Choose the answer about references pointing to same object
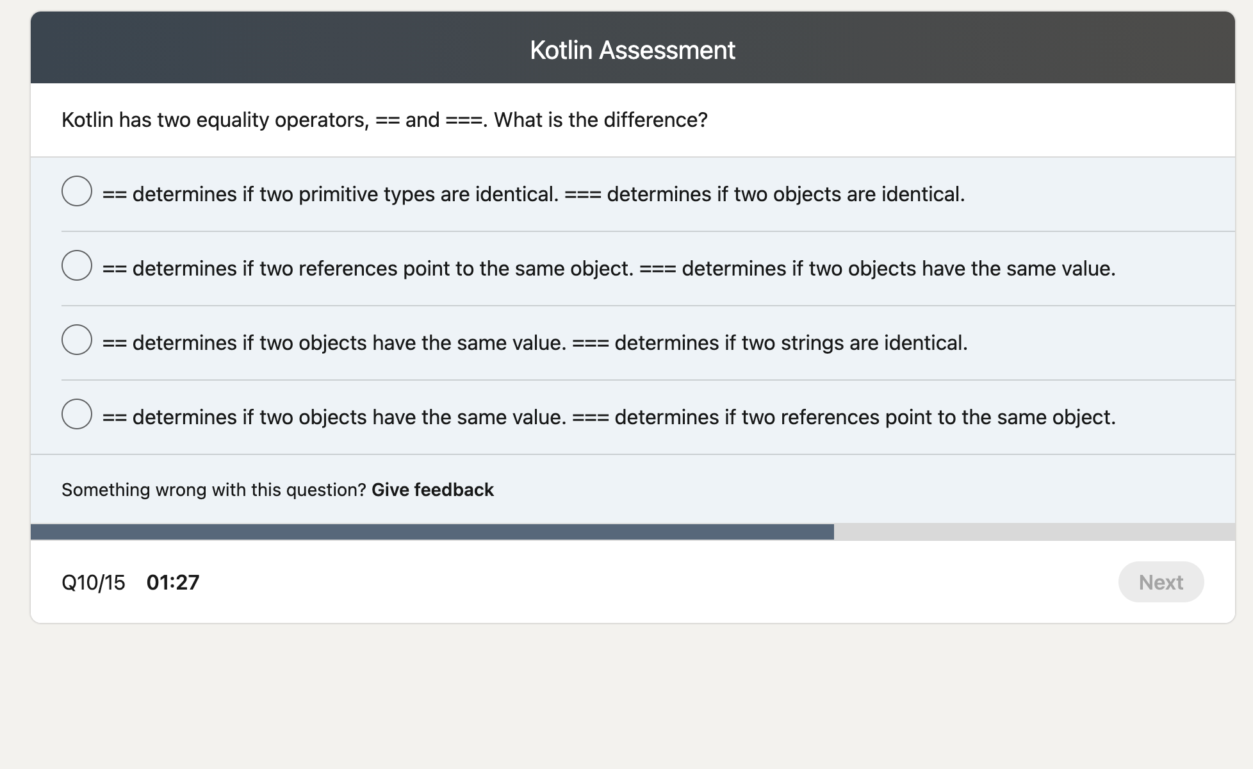This screenshot has height=769, width=1253. [76, 265]
